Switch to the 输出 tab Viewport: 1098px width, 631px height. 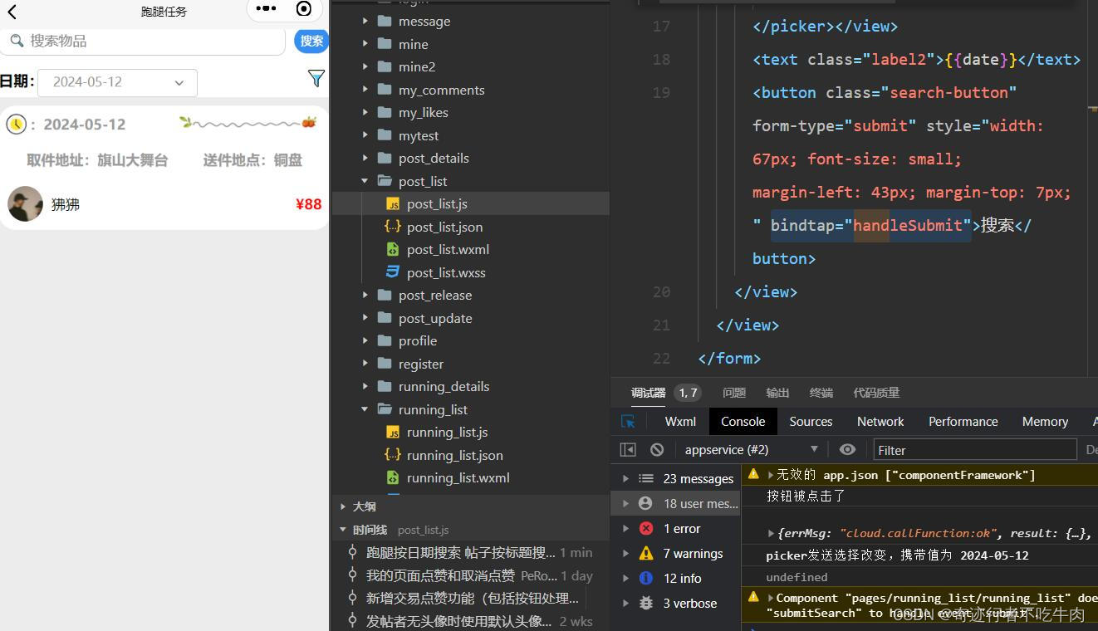pyautogui.click(x=777, y=393)
